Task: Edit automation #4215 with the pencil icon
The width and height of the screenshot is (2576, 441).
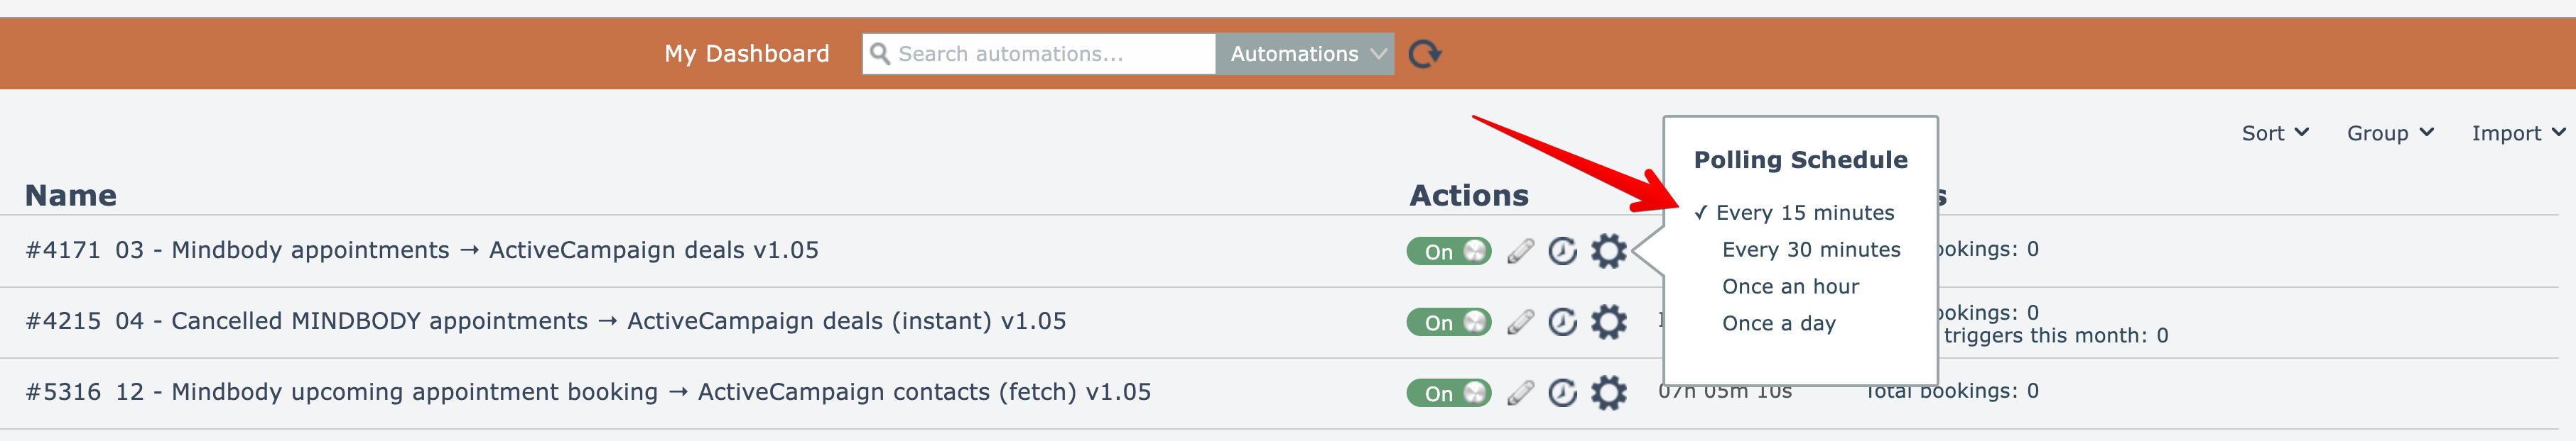Action: point(1520,323)
